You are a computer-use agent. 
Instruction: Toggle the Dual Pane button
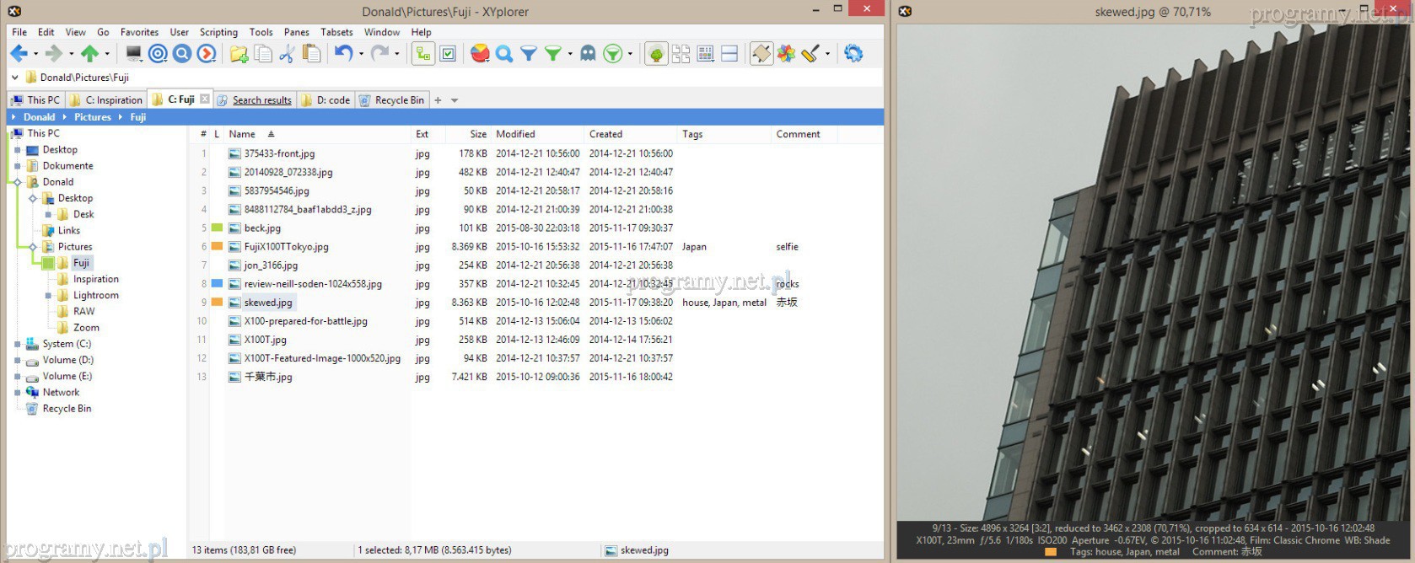[729, 54]
